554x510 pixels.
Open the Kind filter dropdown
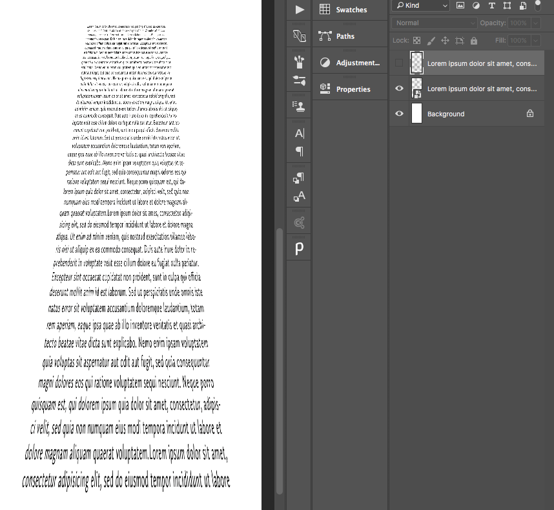coord(420,6)
